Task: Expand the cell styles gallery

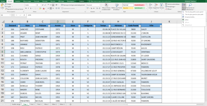Action: pos(146,9)
